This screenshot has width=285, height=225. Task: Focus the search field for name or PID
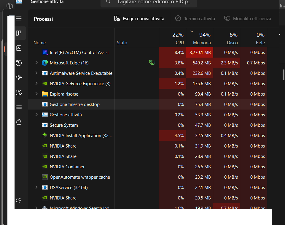[149, 2]
